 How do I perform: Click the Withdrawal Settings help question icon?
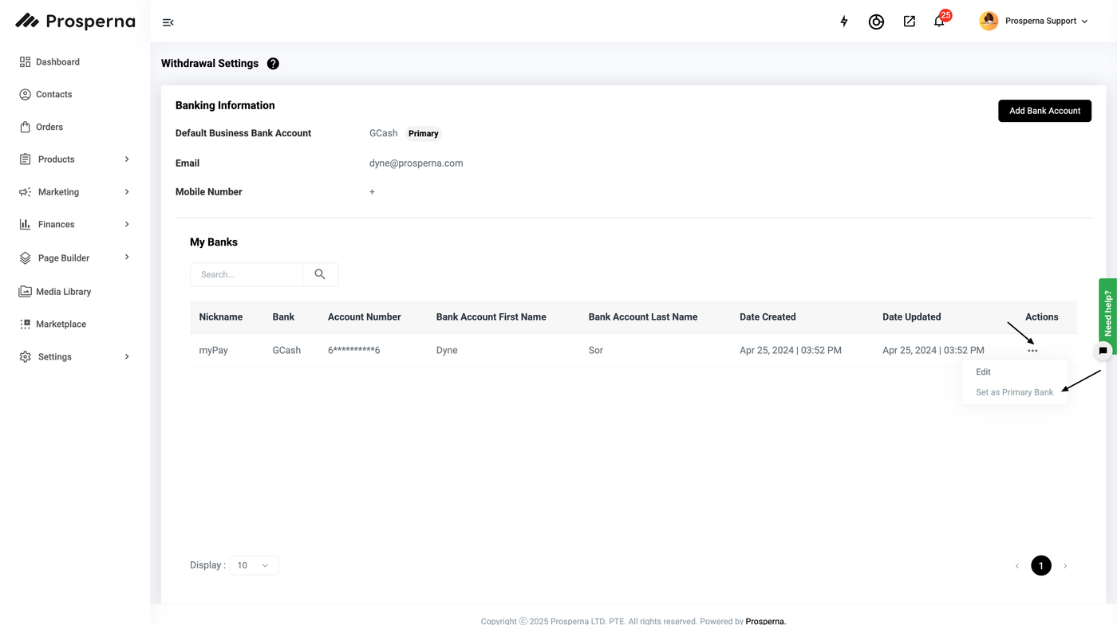pos(273,64)
